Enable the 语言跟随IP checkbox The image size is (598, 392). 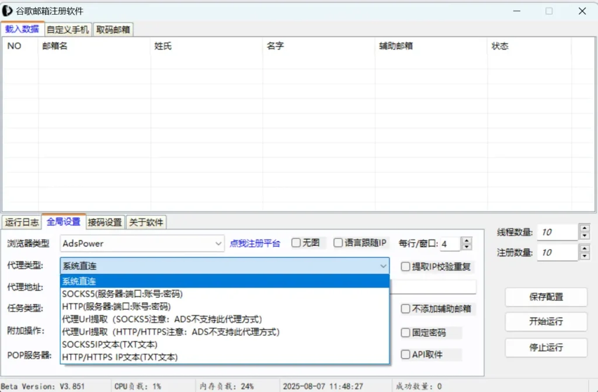338,243
